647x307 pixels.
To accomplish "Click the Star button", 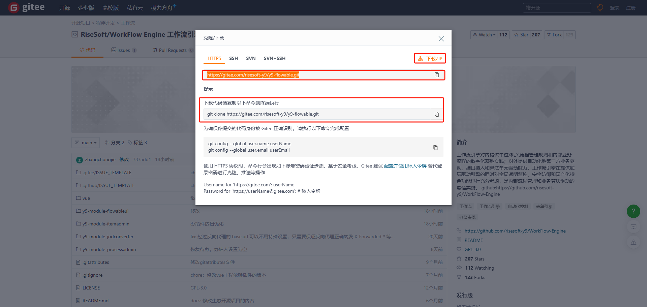I will (x=521, y=35).
